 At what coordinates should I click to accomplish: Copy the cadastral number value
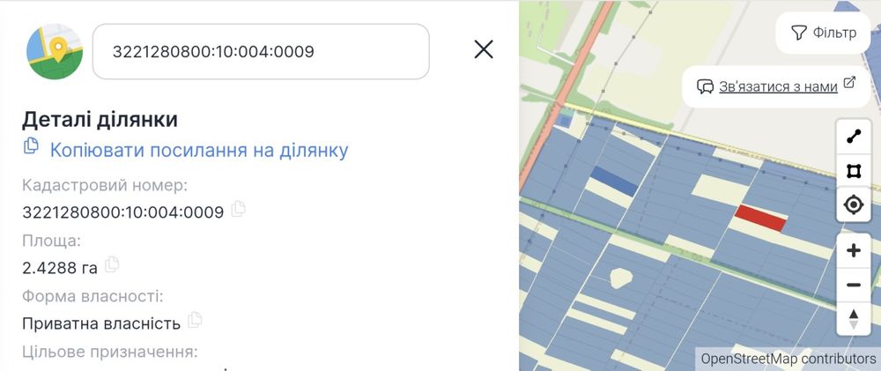click(238, 210)
